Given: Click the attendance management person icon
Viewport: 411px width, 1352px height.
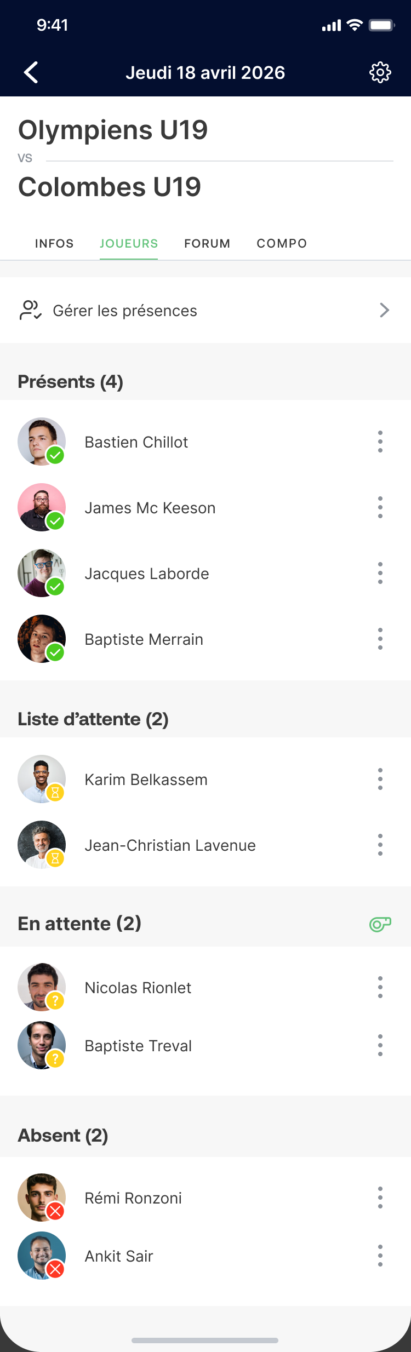Looking at the screenshot, I should pos(30,310).
